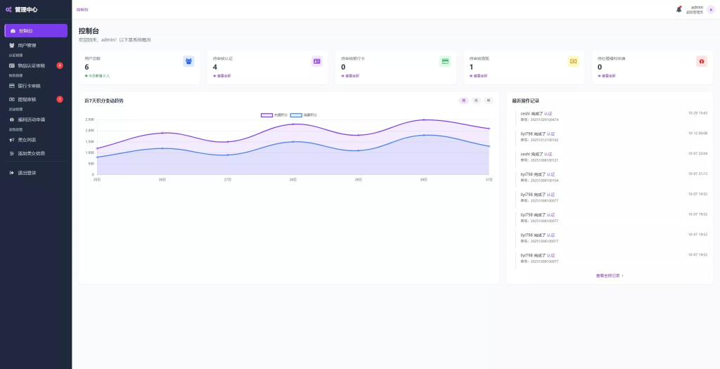This screenshot has width=720, height=369.
Task: Go to 提现审核 sidebar item
Action: [27, 99]
